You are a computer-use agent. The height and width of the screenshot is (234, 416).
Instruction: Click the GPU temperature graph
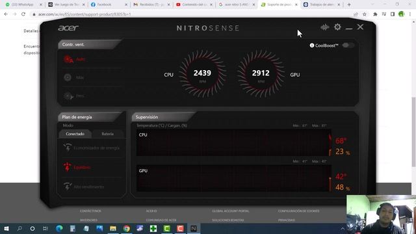coord(234,178)
